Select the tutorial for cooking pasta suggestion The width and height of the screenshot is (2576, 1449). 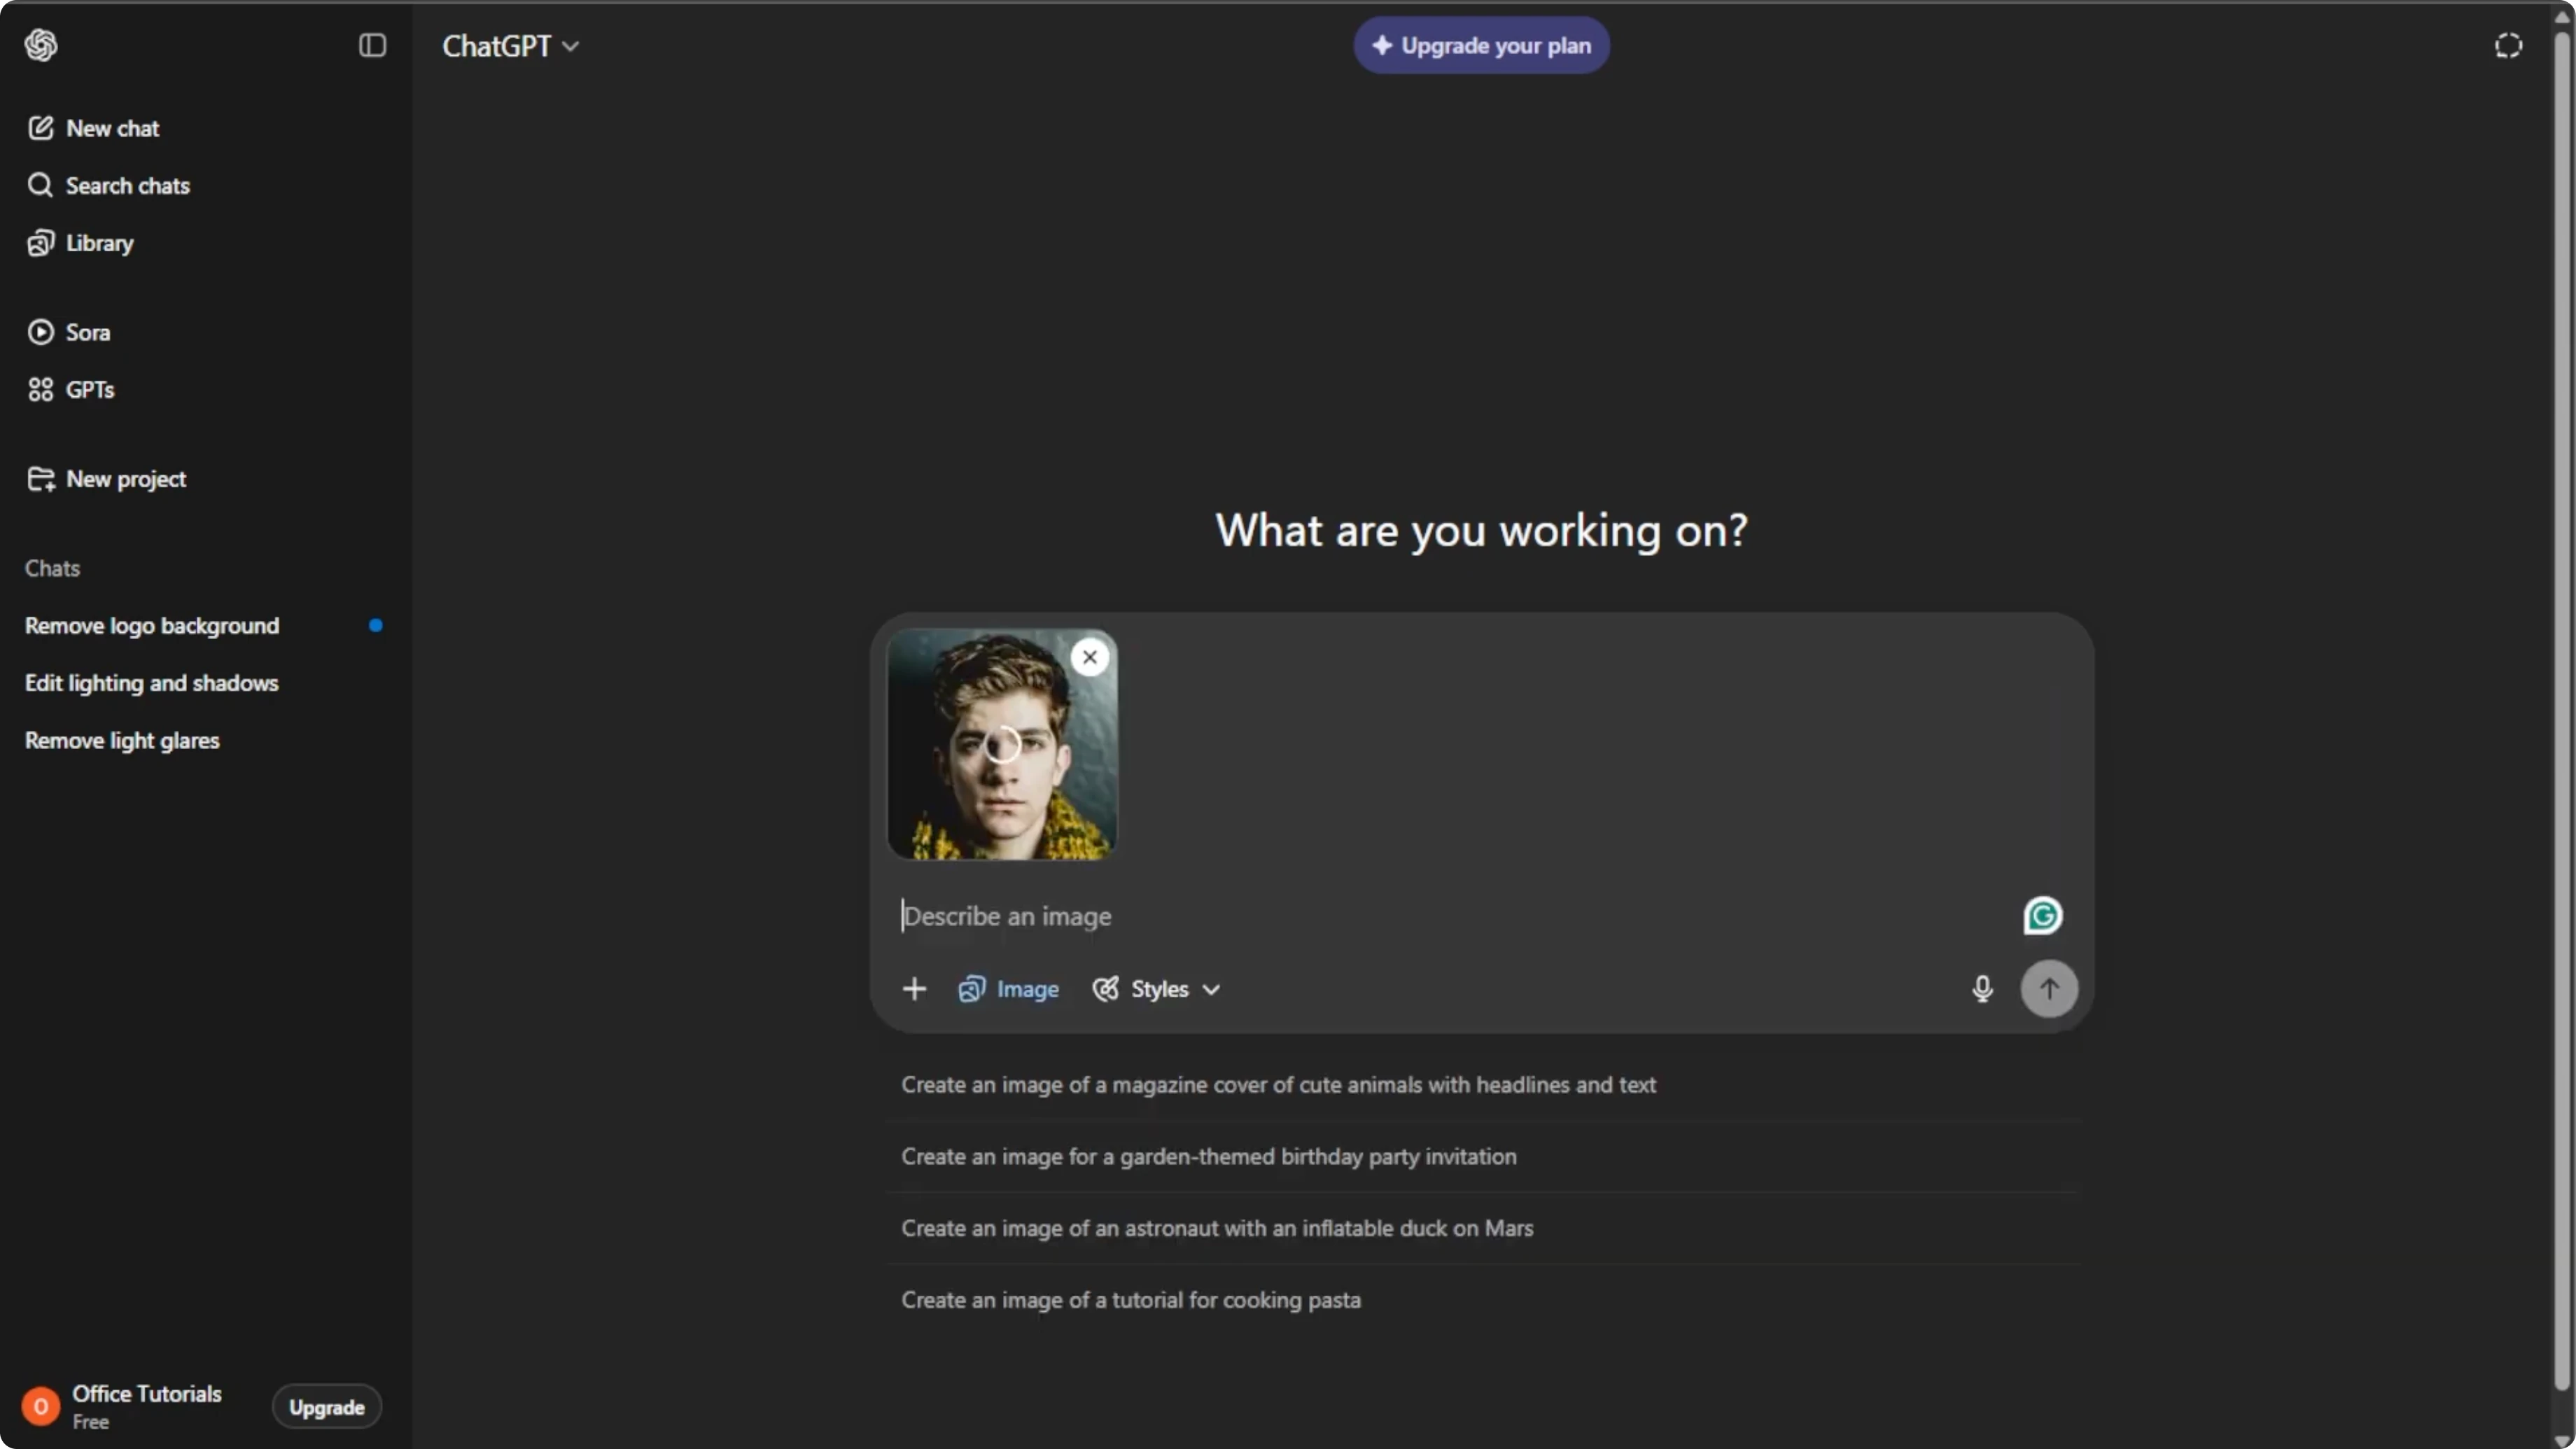(x=1482, y=1300)
